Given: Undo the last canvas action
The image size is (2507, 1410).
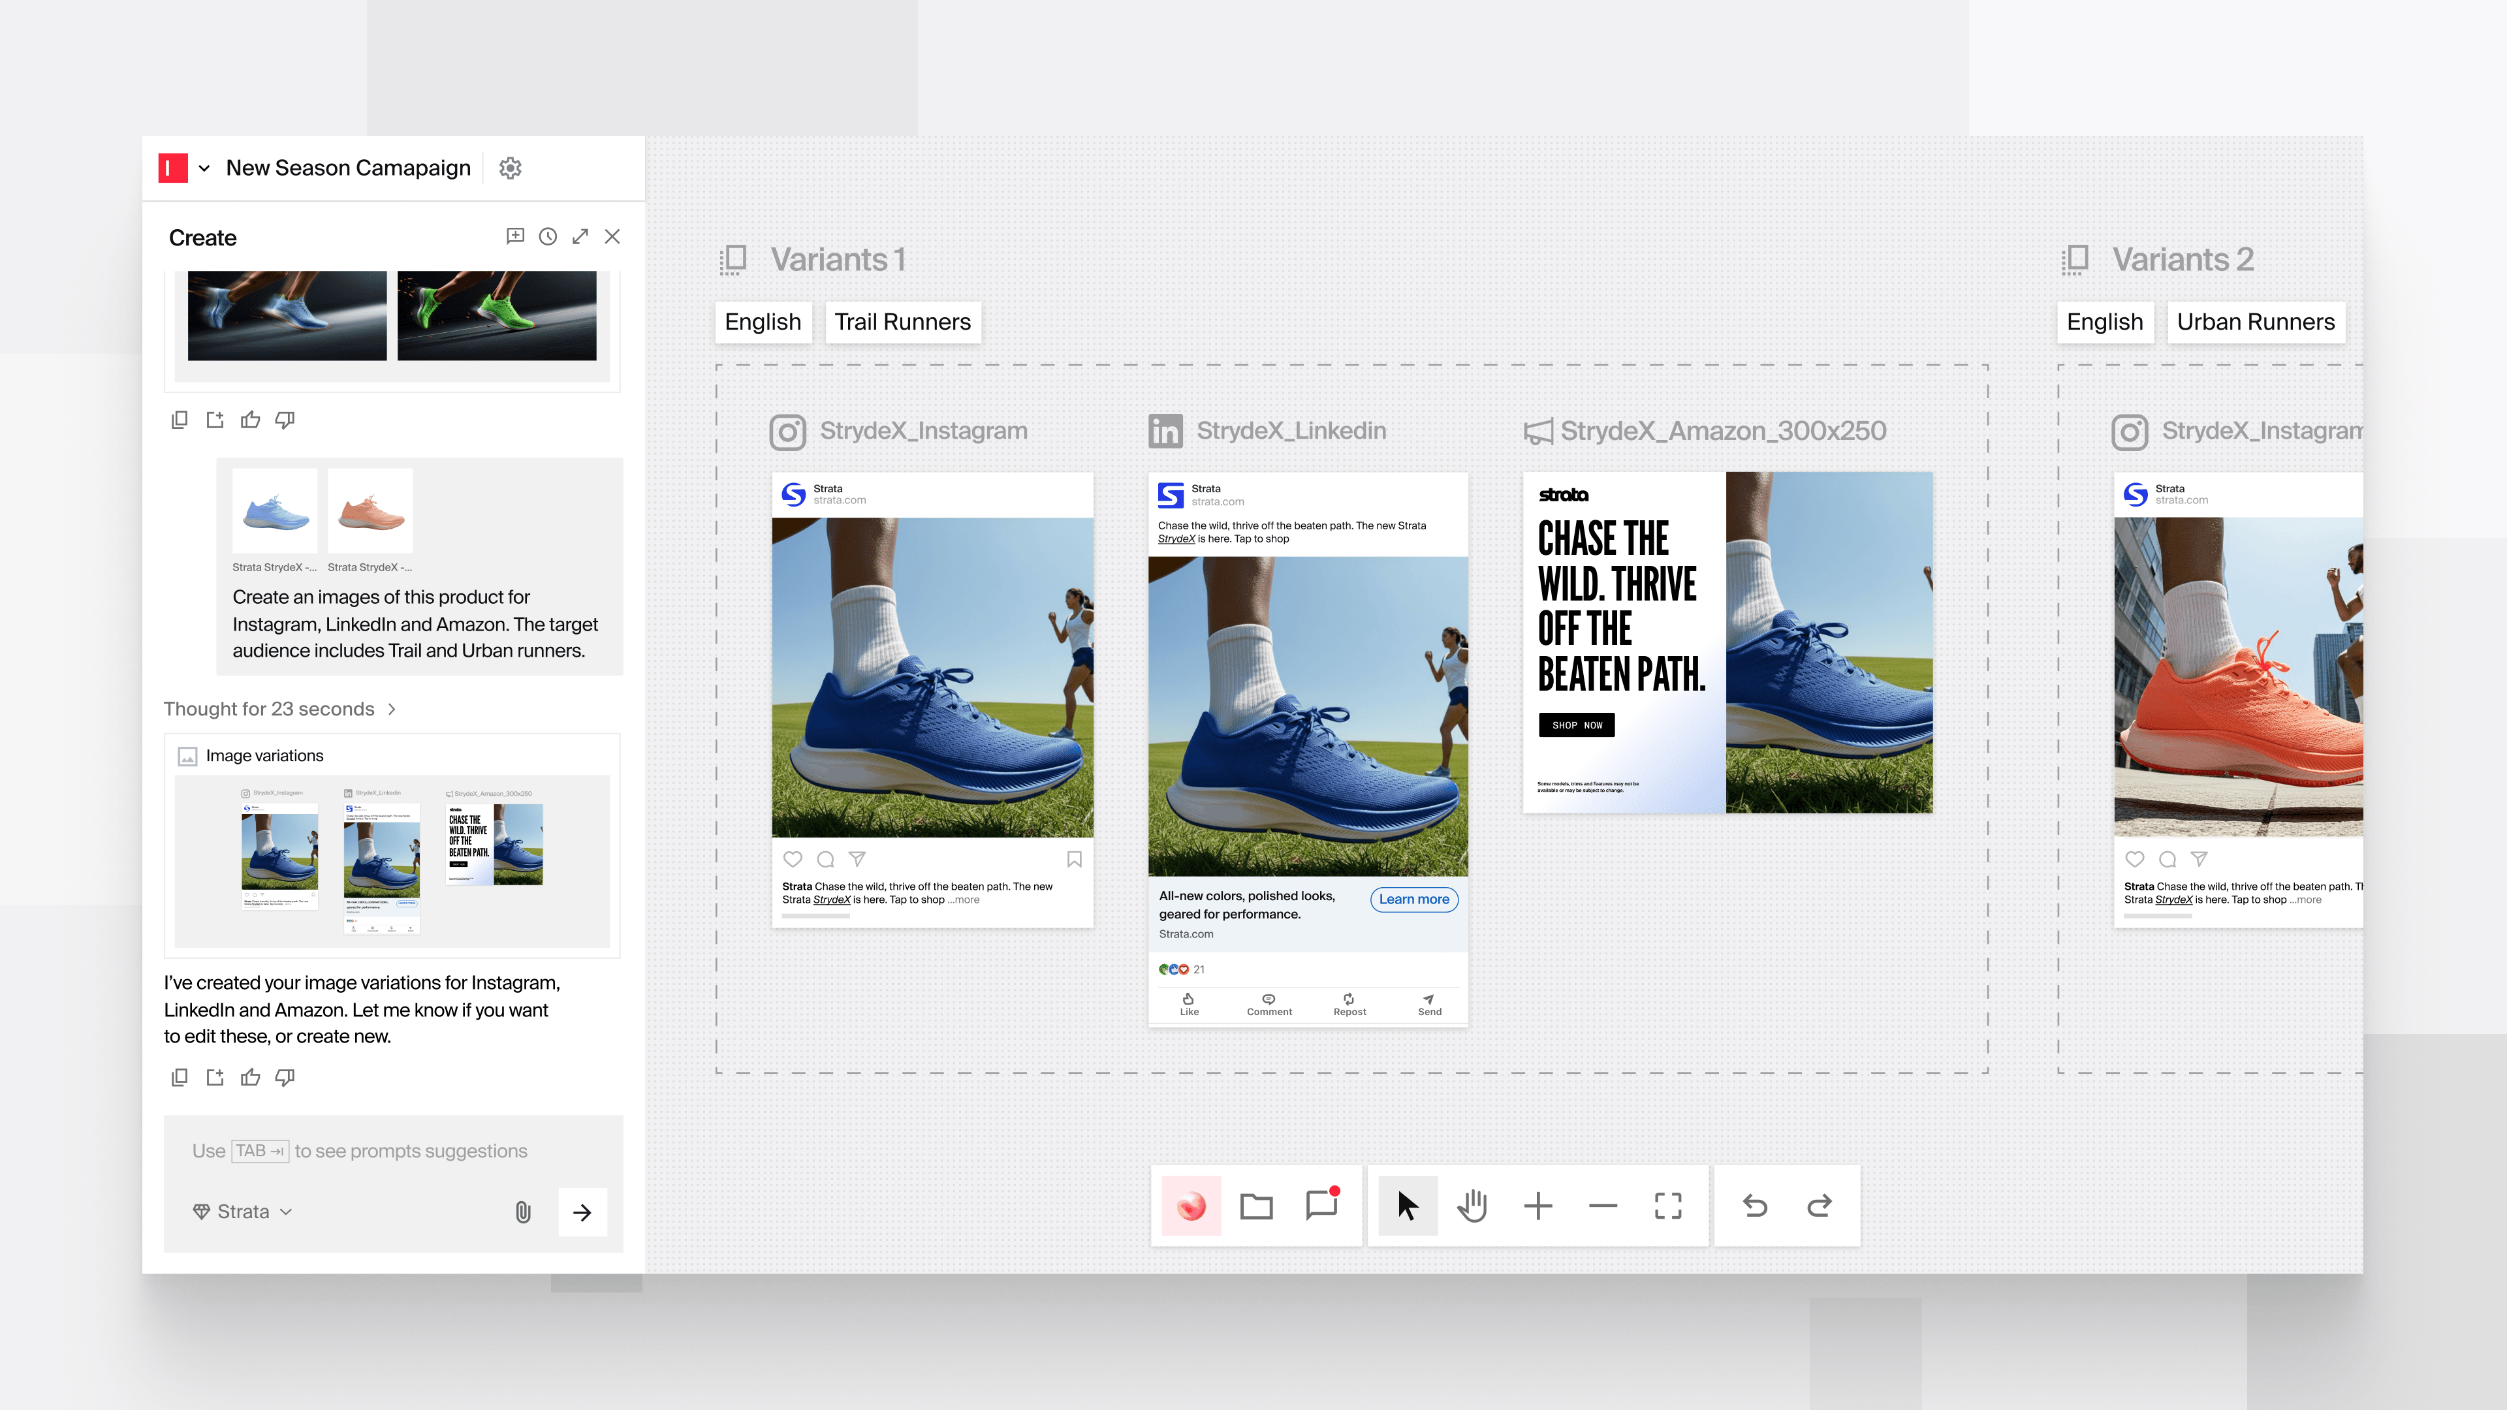Looking at the screenshot, I should click(x=1755, y=1204).
